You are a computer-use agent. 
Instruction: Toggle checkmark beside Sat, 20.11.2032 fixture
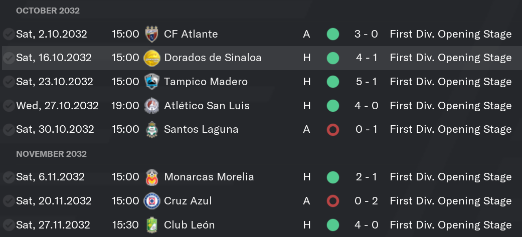pyautogui.click(x=9, y=201)
